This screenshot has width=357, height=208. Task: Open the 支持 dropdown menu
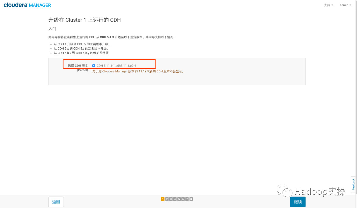point(329,5)
